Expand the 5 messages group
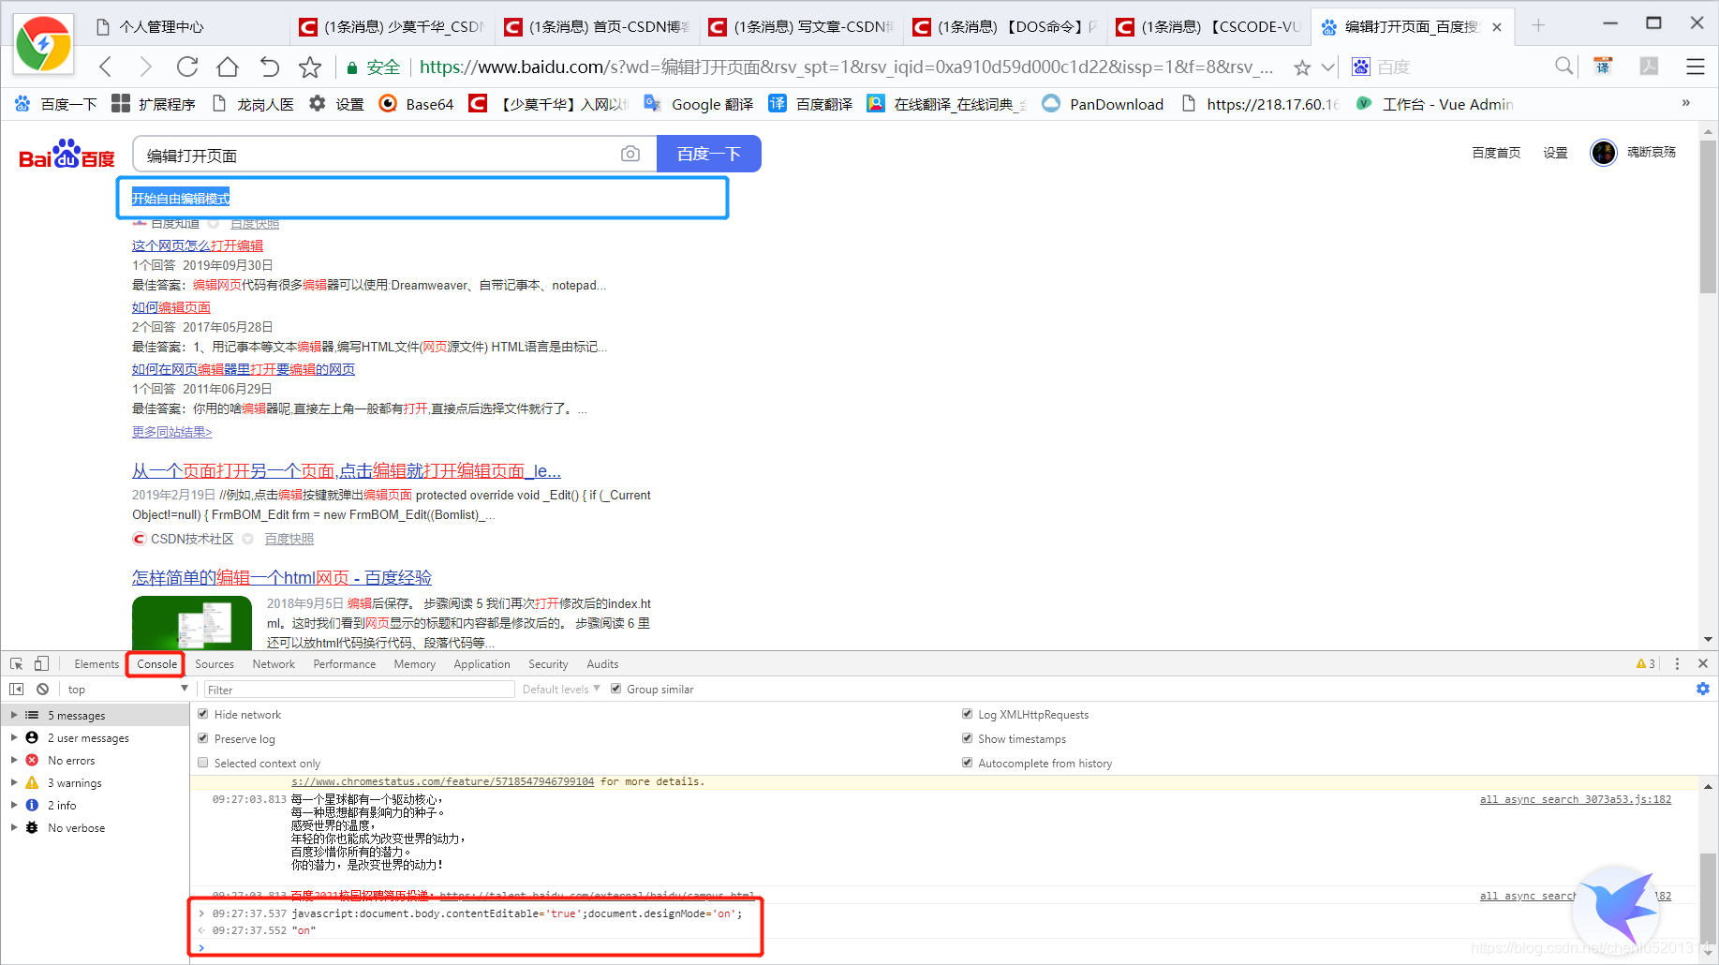This screenshot has width=1719, height=965. 14,715
